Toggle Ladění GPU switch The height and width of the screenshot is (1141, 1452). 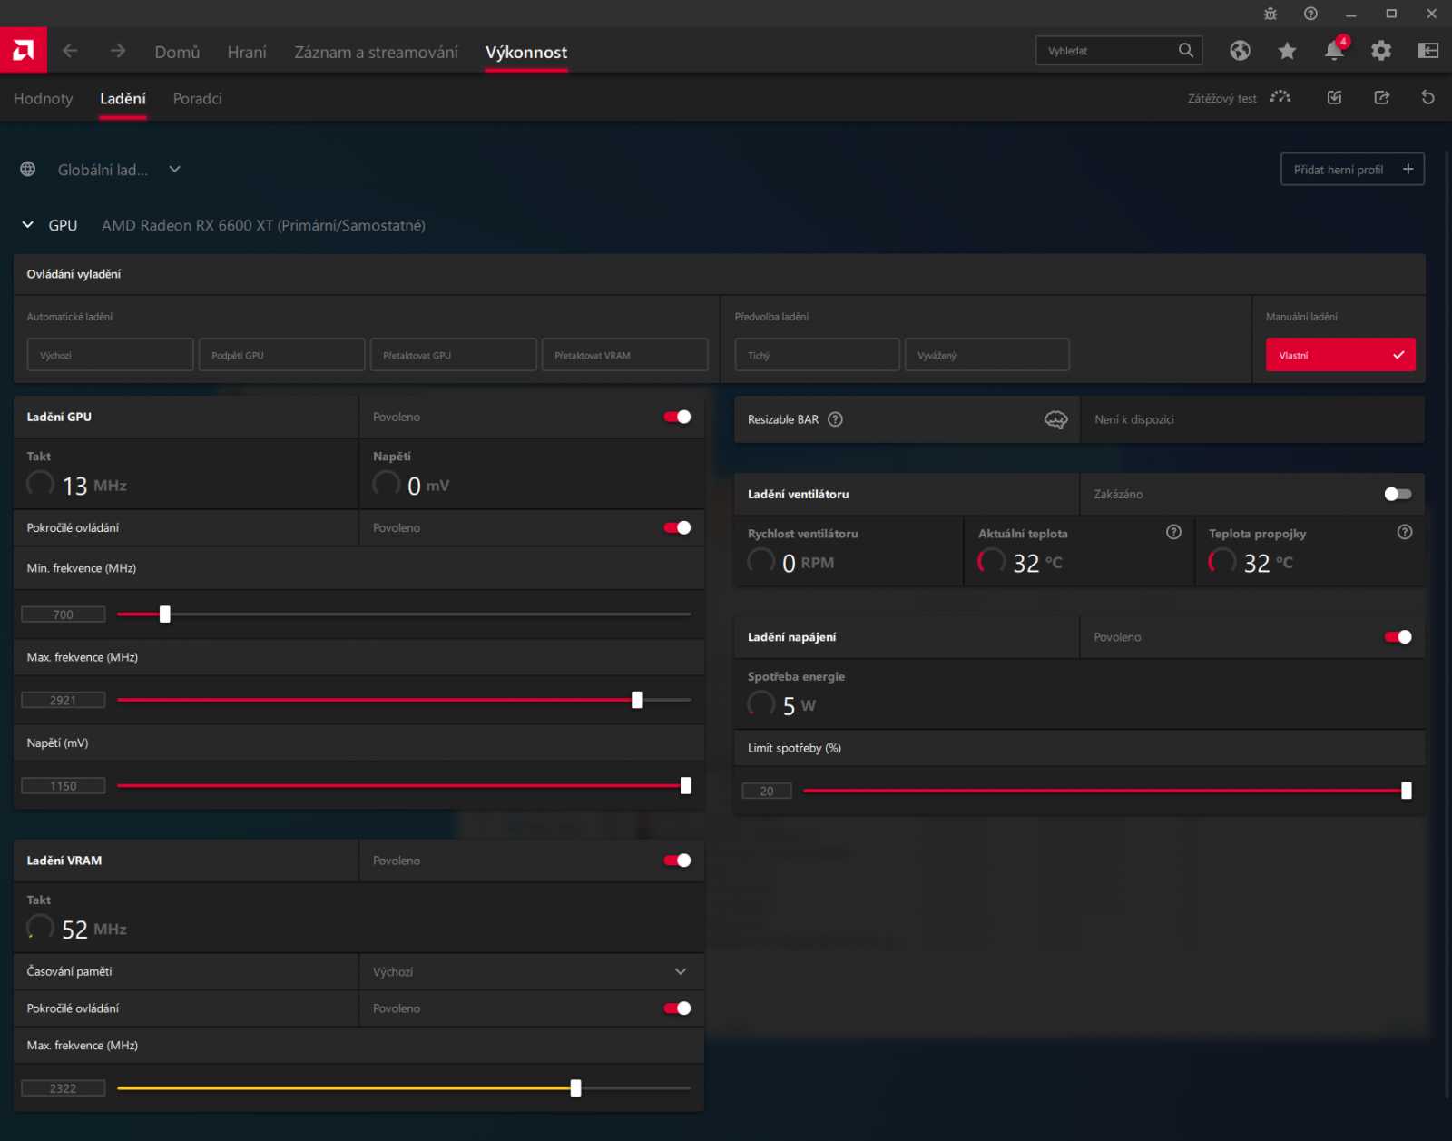[677, 417]
